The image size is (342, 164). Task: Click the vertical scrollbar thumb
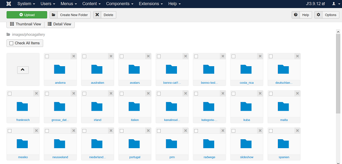[338, 74]
